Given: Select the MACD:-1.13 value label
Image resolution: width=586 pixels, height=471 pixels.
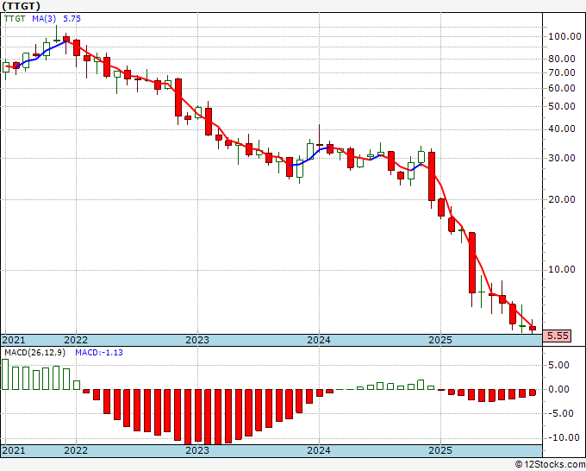Looking at the screenshot, I should [99, 353].
